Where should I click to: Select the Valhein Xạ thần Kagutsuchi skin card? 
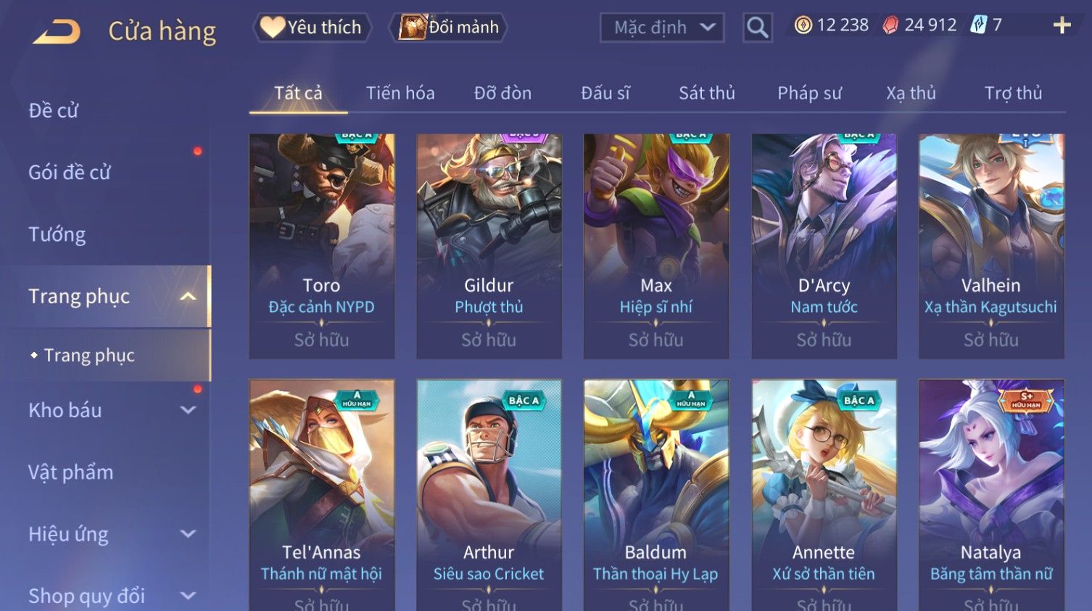[x=990, y=245]
